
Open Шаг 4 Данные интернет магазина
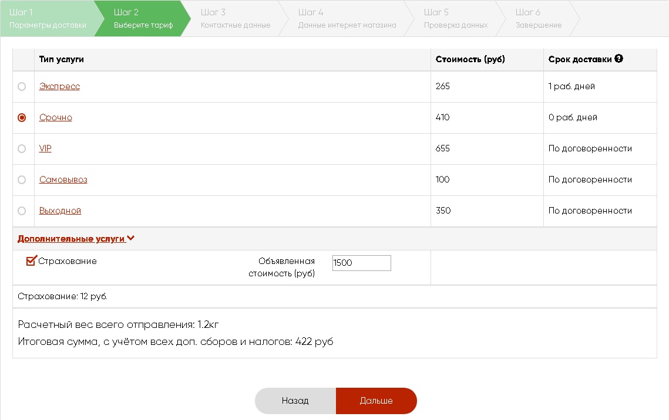point(347,18)
